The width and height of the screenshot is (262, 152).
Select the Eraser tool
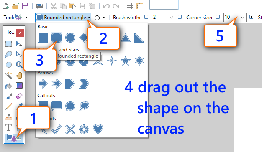19,96
